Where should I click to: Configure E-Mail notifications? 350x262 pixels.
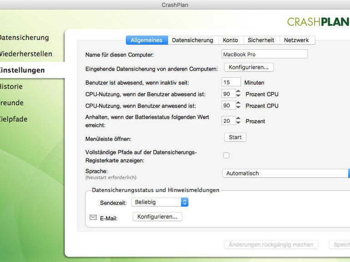point(157,217)
